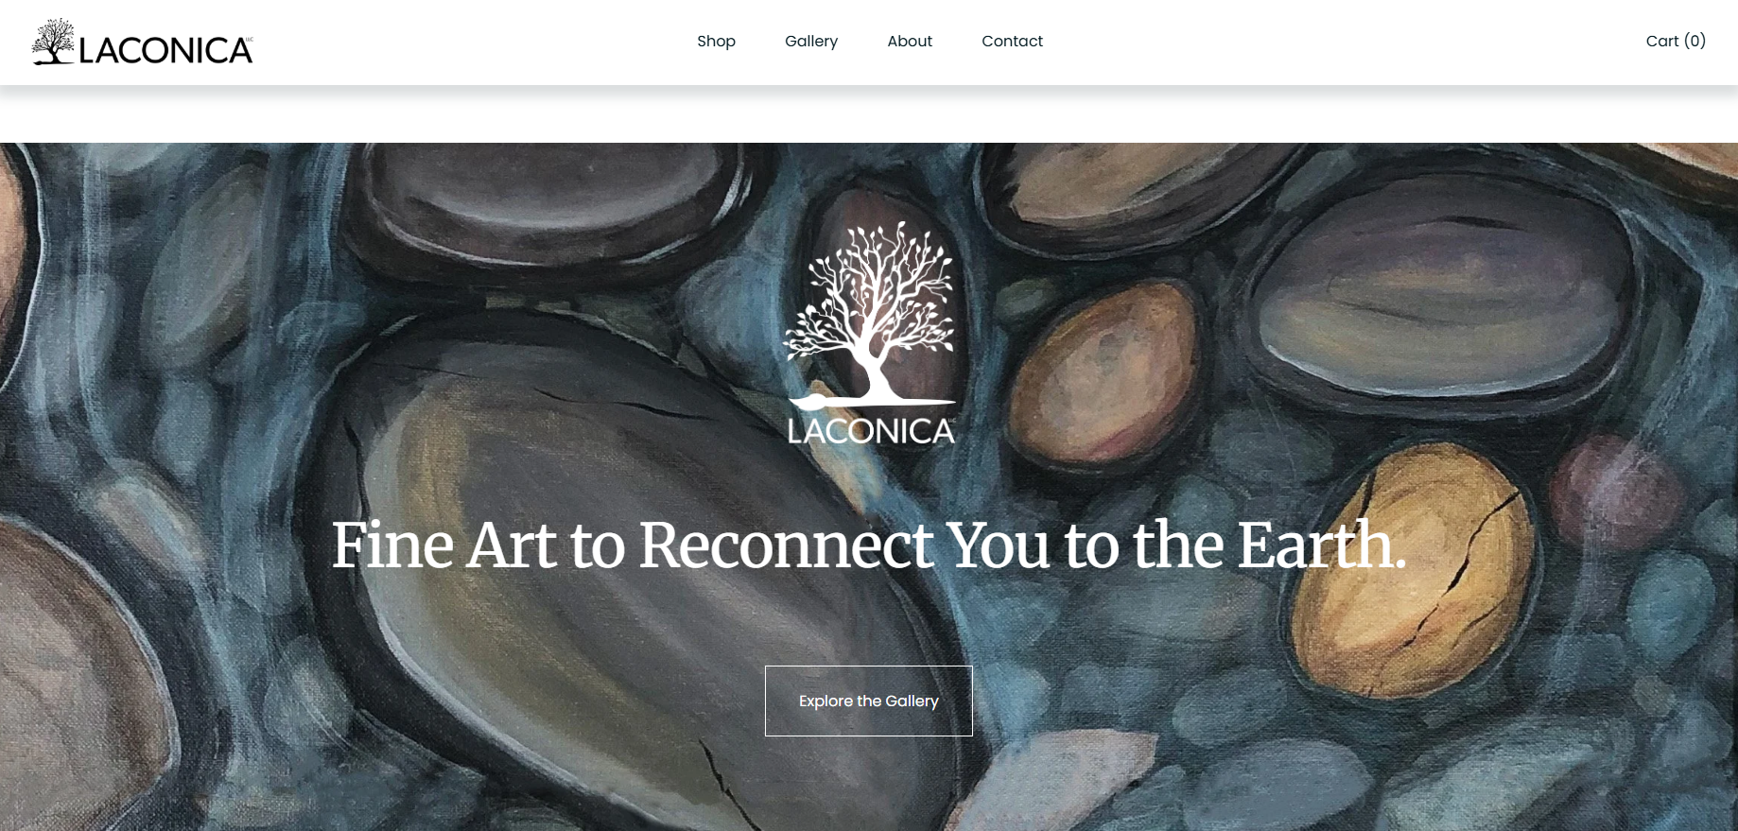
Task: Click the word "Earth." in the headline
Action: [1322, 545]
